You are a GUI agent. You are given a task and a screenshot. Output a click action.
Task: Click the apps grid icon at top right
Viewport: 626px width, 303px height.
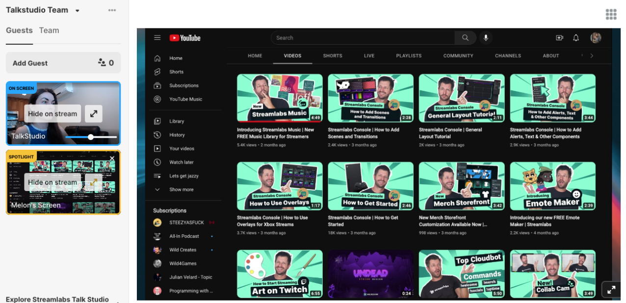[611, 14]
